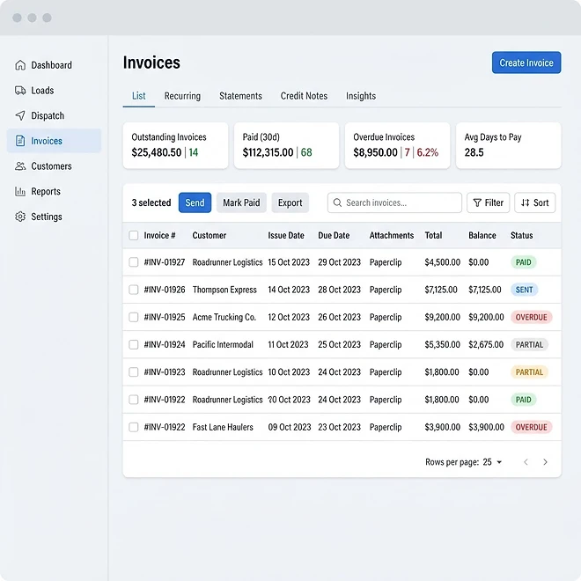Select Customers in the sidebar
The image size is (581, 581).
[x=54, y=166]
